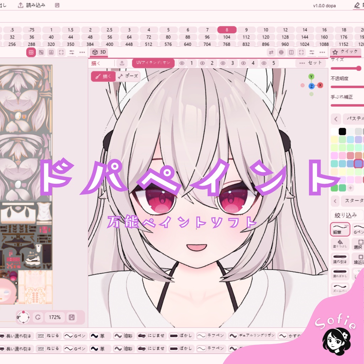Select the four-square grid view icon in UV panel
This screenshot has height=364, width=364.
tap(31, 53)
